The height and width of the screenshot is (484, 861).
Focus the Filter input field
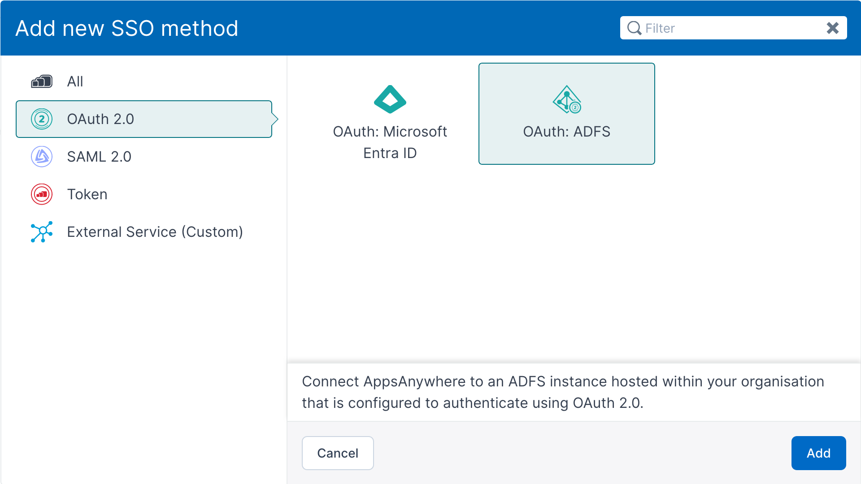[x=731, y=28]
